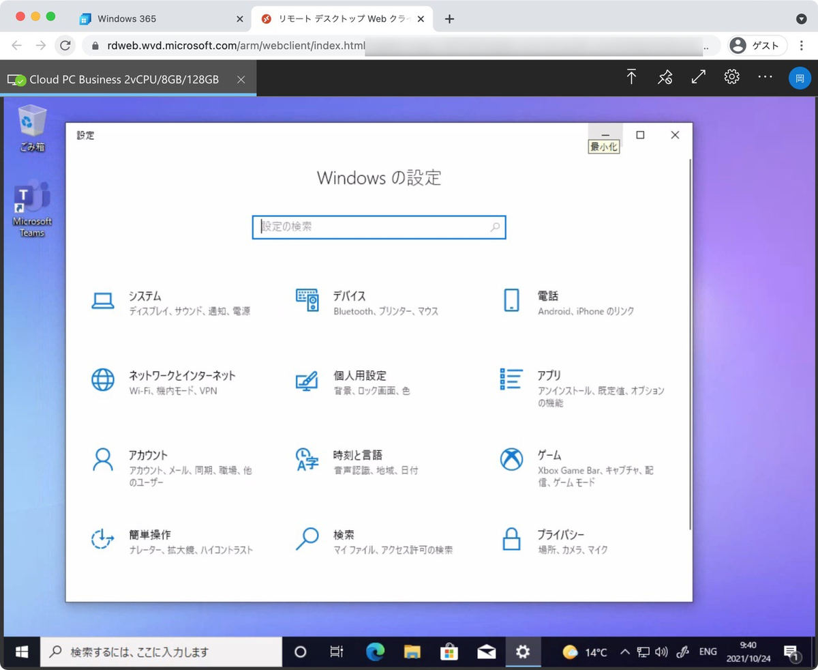This screenshot has width=818, height=670.
Task: Open the ゲーム settings category
Action: pyautogui.click(x=577, y=467)
